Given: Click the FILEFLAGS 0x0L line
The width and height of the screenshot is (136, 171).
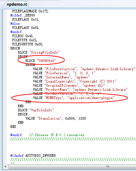Looking at the screenshot, I should pyautogui.click(x=26, y=28).
